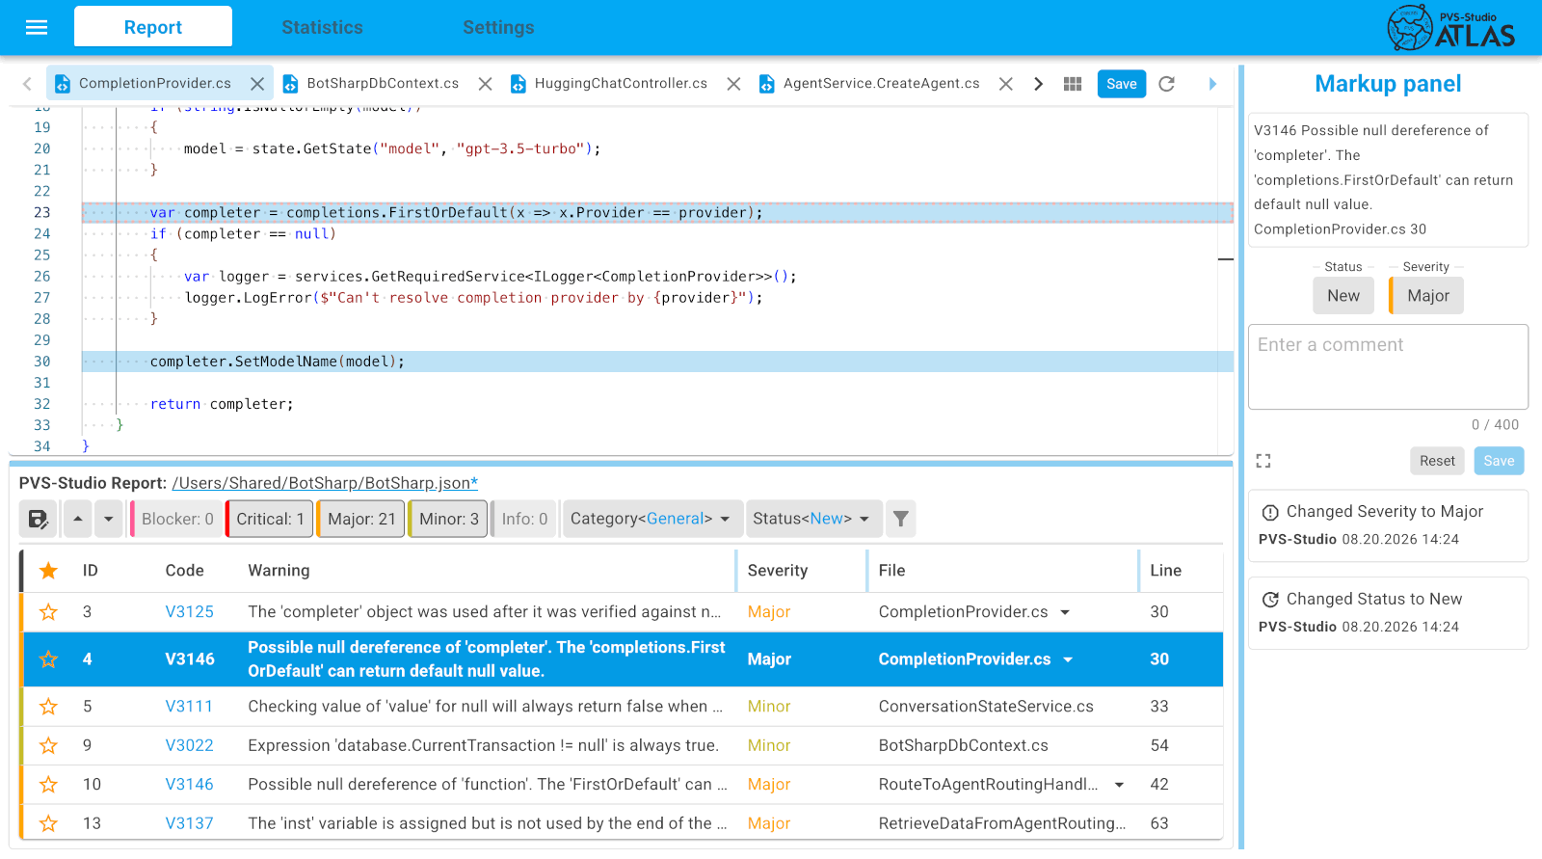The image size is (1542, 859).
Task: Open V3125 warning code link
Action: tap(189, 612)
